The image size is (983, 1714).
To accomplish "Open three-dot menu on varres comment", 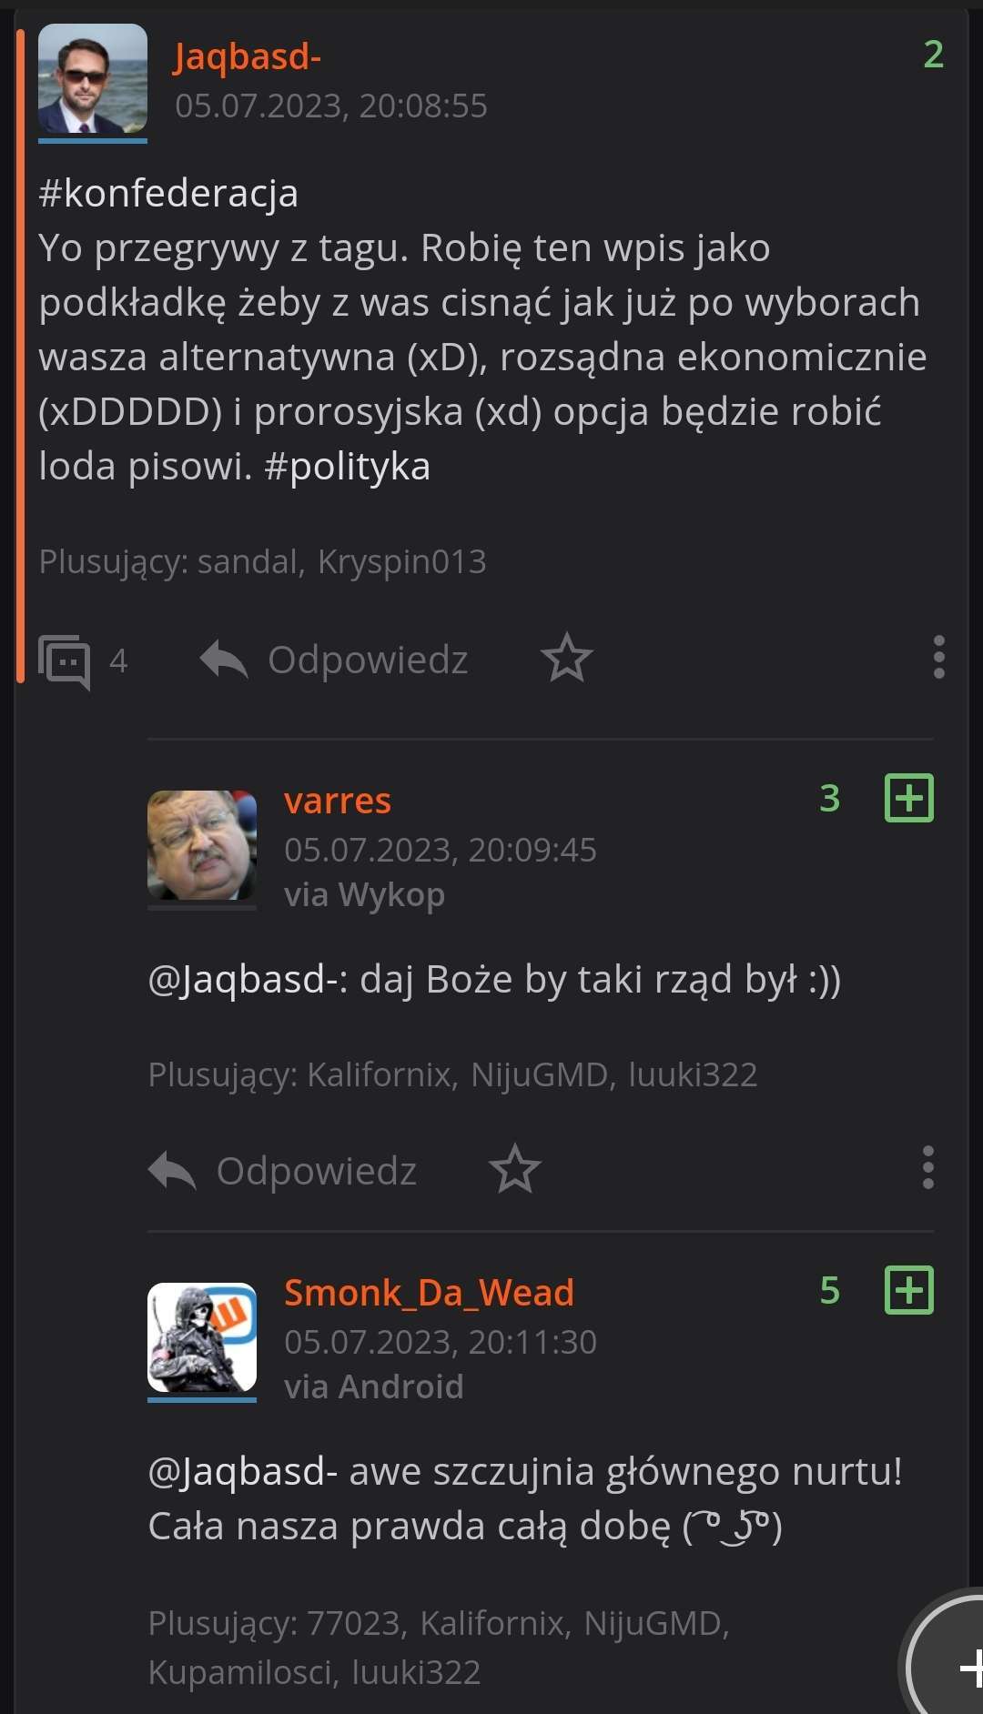I will (x=927, y=1167).
